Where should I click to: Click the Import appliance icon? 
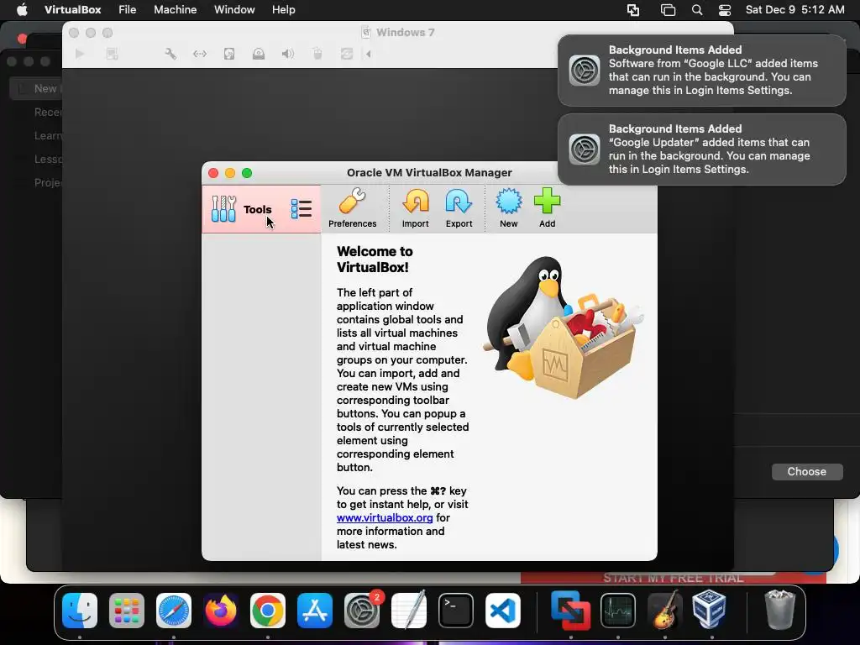[x=415, y=208]
